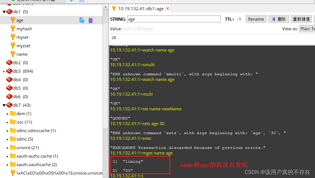Select the db5 (0) database
Viewport: 315px width, 178px height.
click(x=20, y=88)
